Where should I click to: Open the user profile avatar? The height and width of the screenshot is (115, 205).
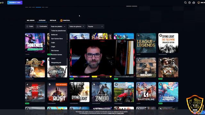point(199,3)
